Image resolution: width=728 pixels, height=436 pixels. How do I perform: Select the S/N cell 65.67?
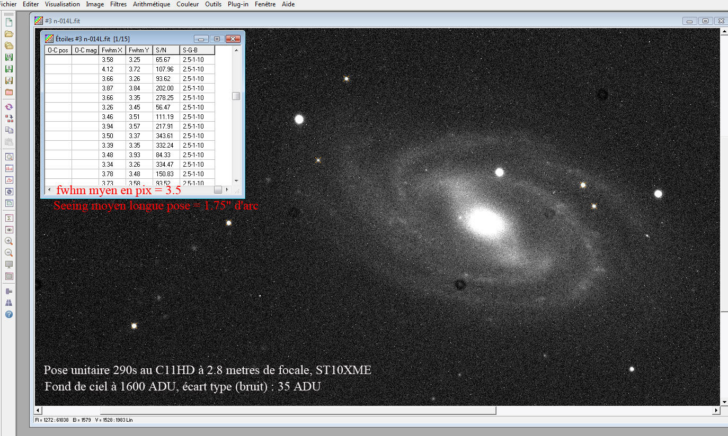point(166,60)
